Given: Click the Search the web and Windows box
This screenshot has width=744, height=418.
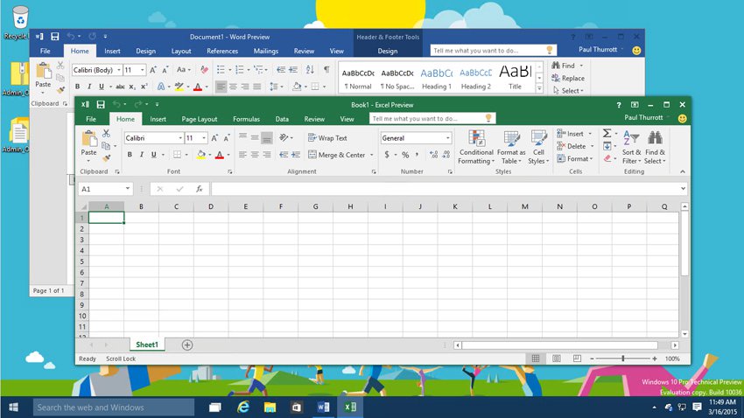Looking at the screenshot, I should 114,408.
